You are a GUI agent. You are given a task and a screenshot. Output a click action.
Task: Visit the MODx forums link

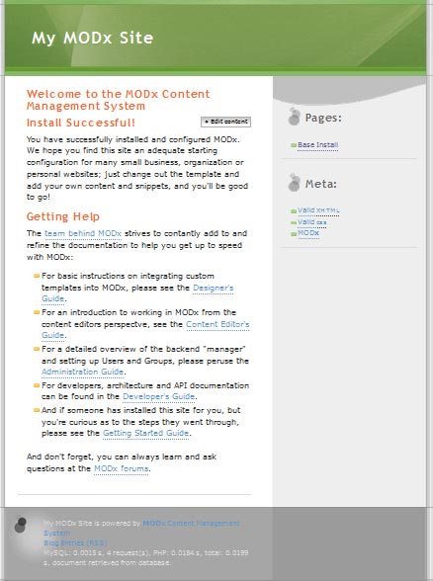[x=122, y=468]
